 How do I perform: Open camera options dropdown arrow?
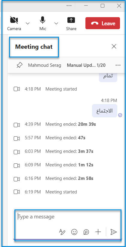[28, 23]
